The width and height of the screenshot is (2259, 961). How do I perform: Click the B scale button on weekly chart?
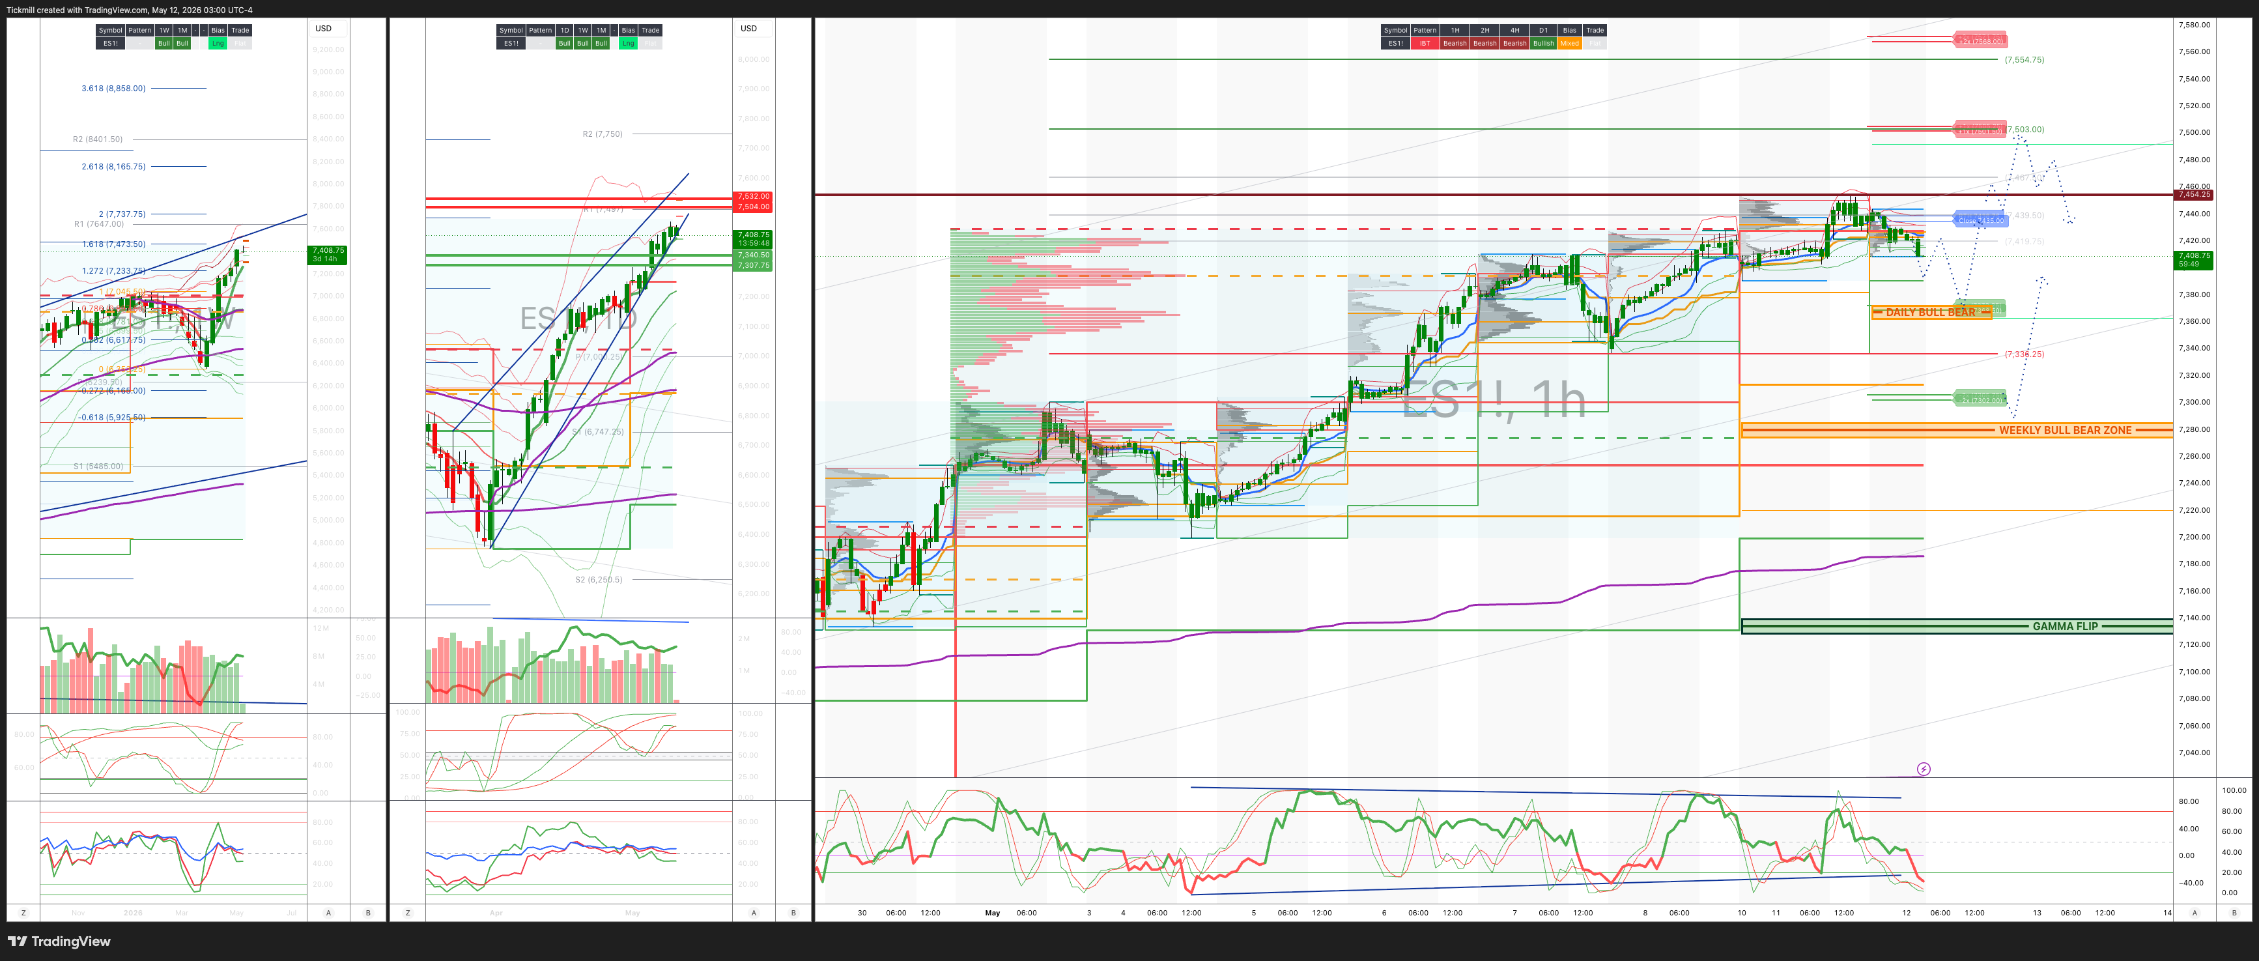(x=368, y=913)
